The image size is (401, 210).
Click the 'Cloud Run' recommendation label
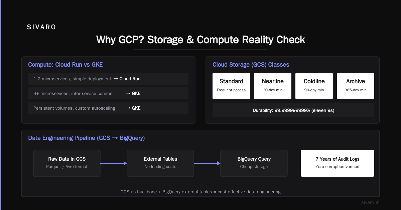click(x=130, y=79)
